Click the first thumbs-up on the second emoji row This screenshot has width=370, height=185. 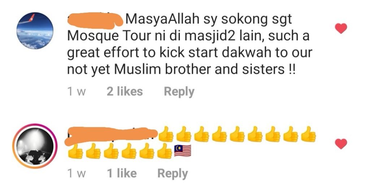coord(75,151)
